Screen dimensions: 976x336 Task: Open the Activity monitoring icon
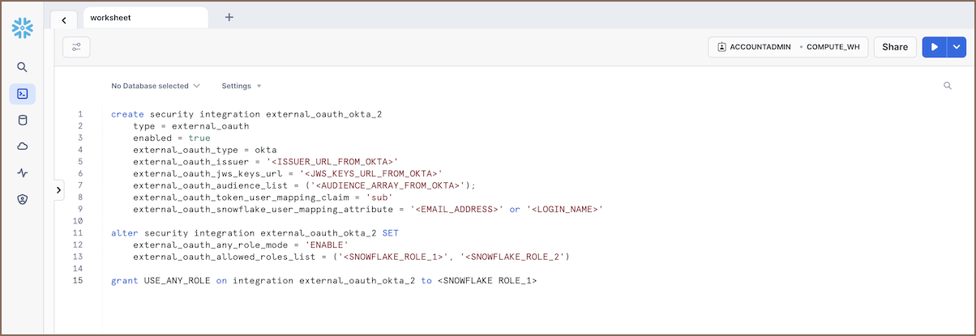coord(23,172)
